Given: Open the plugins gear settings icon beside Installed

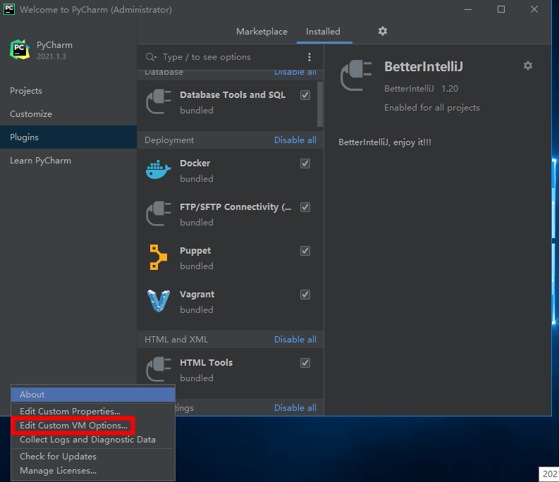Looking at the screenshot, I should click(x=383, y=31).
